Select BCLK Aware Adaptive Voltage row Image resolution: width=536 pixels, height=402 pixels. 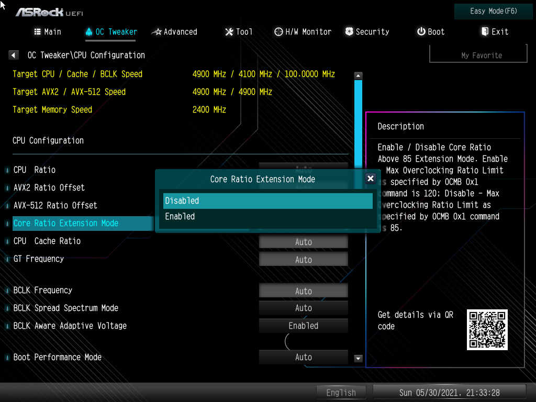pos(180,326)
